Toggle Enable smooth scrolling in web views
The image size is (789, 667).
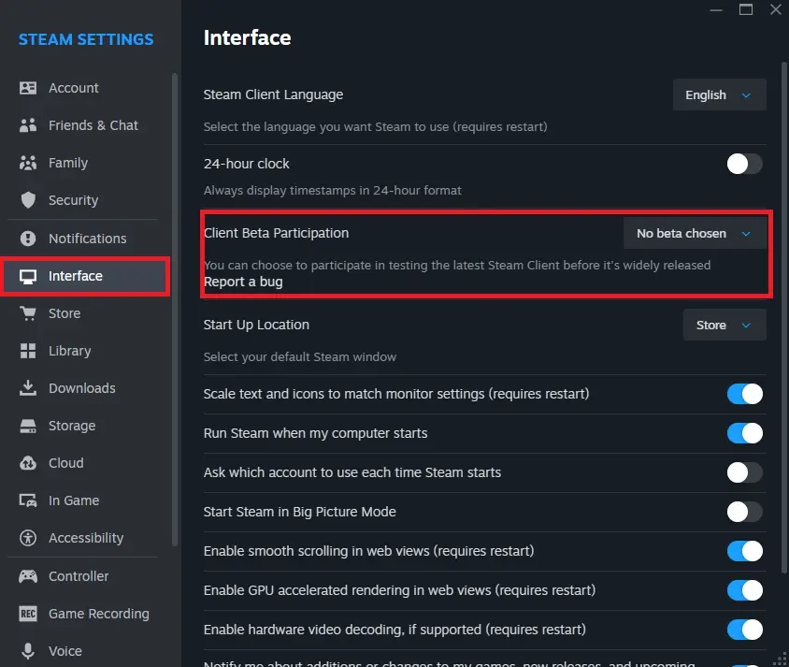click(x=744, y=551)
